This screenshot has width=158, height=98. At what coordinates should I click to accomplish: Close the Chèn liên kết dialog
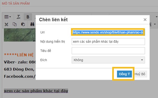145,20
